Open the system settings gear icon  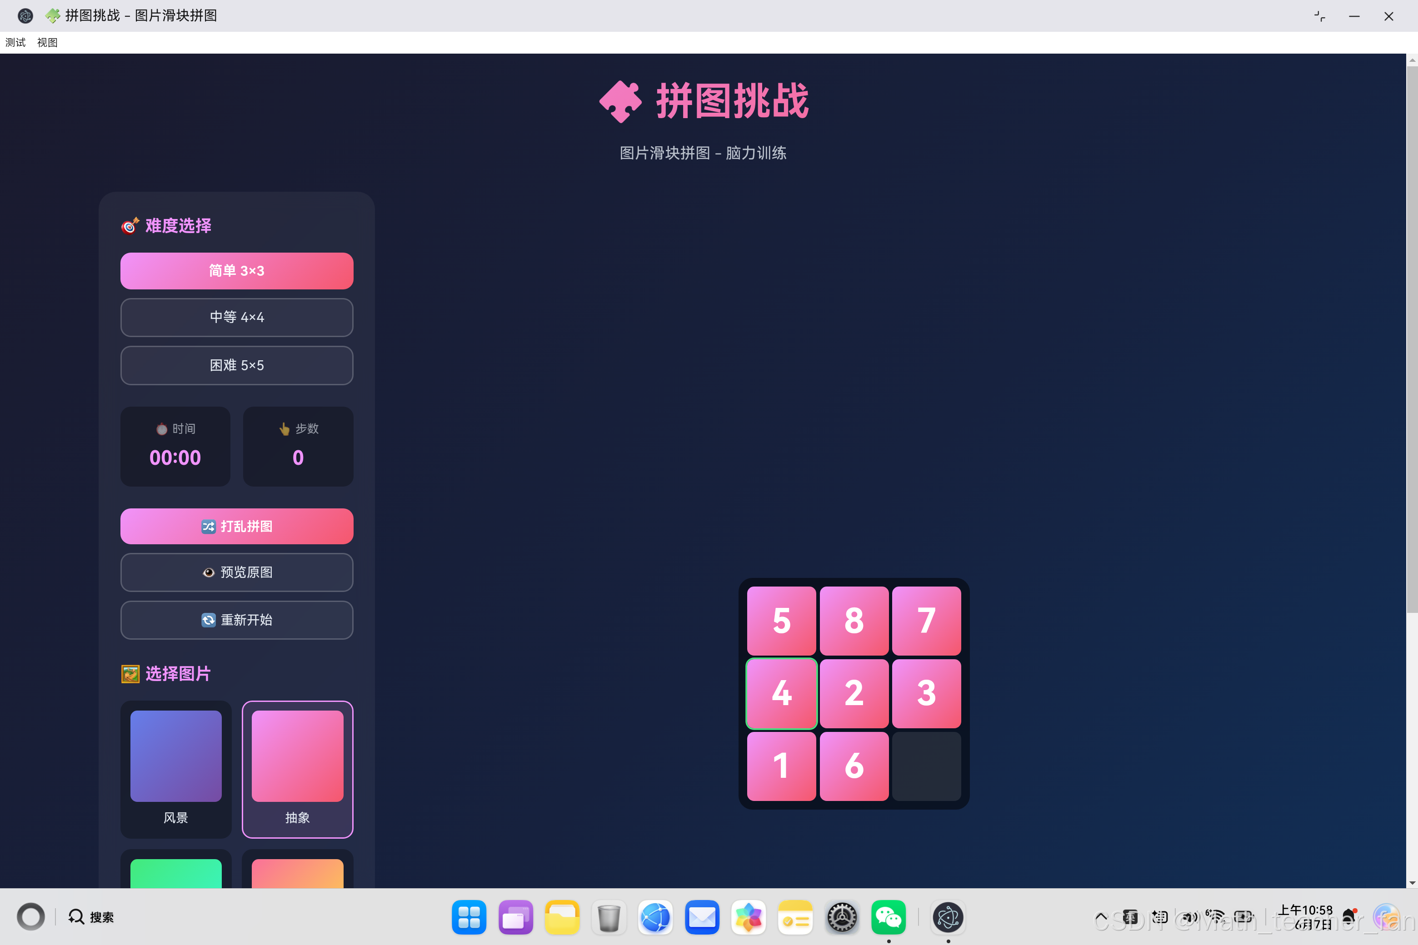(842, 917)
